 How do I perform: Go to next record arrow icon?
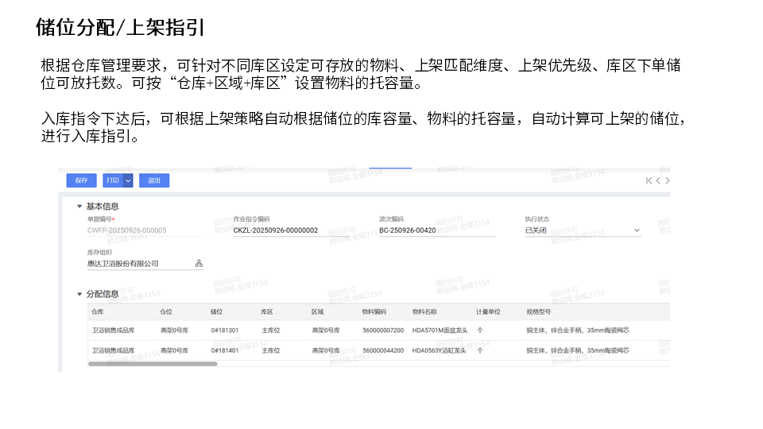pos(667,181)
